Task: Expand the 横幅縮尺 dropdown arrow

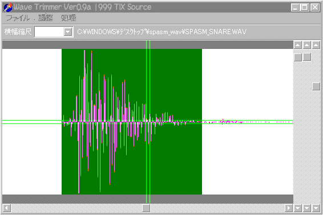Action: coord(68,32)
